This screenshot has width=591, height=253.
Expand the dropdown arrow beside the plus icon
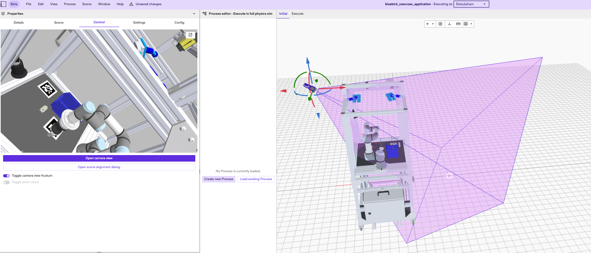(433, 24)
